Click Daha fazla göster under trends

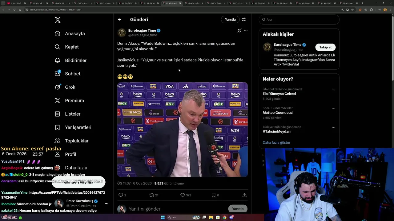pos(276,142)
